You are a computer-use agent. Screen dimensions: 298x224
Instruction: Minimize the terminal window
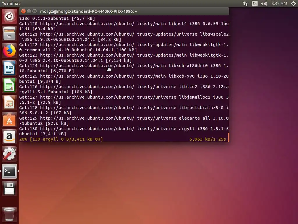click(x=29, y=11)
